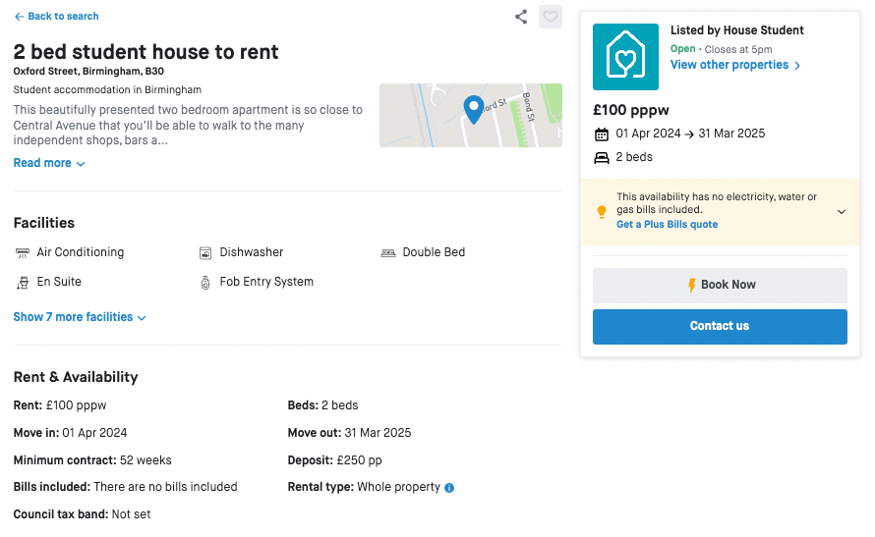The width and height of the screenshot is (875, 537).
Task: Expand the bills info notice chevron
Action: [x=842, y=211]
